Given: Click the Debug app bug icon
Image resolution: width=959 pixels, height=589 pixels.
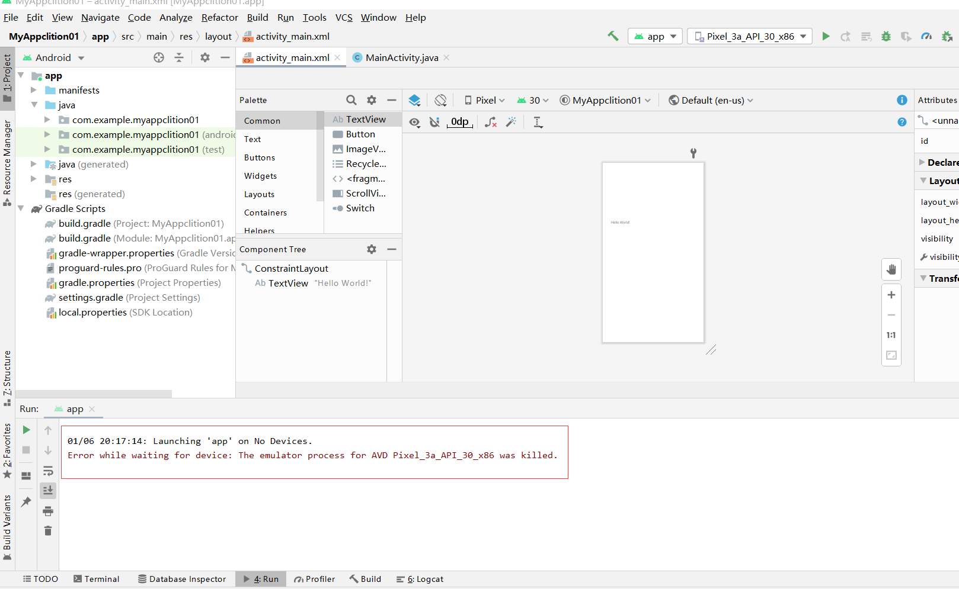Looking at the screenshot, I should [x=886, y=36].
